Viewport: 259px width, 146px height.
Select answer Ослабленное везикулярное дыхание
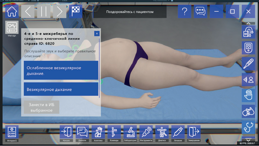point(61,71)
